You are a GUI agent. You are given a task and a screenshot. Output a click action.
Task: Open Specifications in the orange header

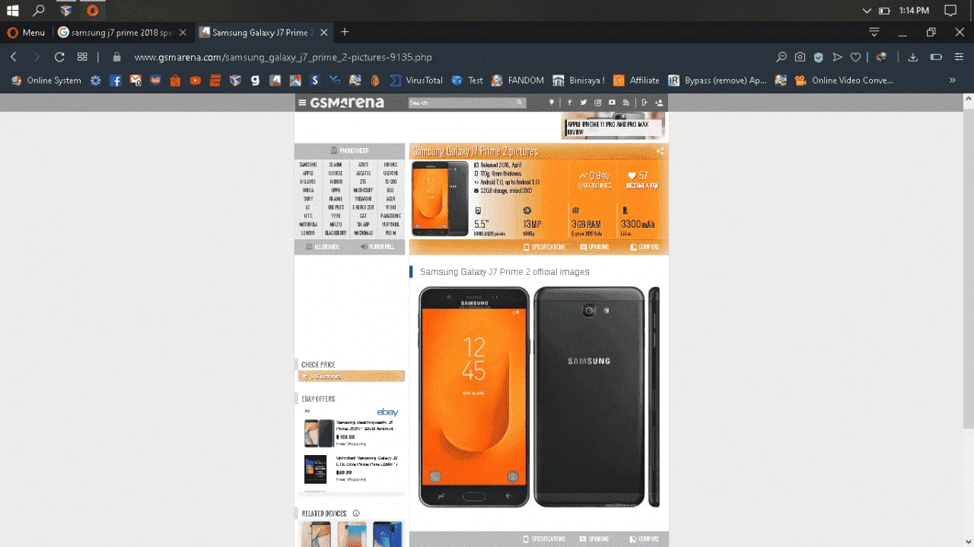pyautogui.click(x=545, y=247)
